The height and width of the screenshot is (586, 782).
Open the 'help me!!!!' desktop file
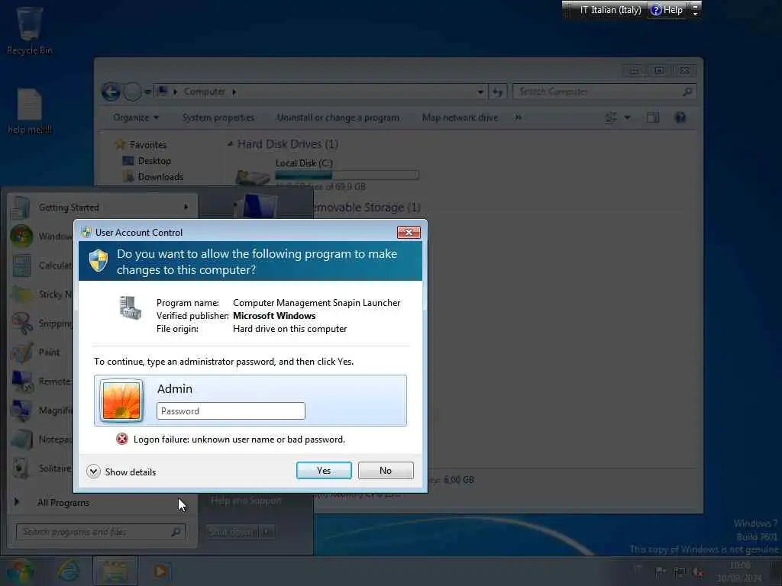[30, 111]
